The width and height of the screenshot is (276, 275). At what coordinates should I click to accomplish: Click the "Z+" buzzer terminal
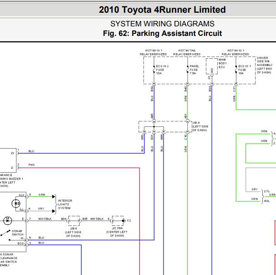point(12,153)
